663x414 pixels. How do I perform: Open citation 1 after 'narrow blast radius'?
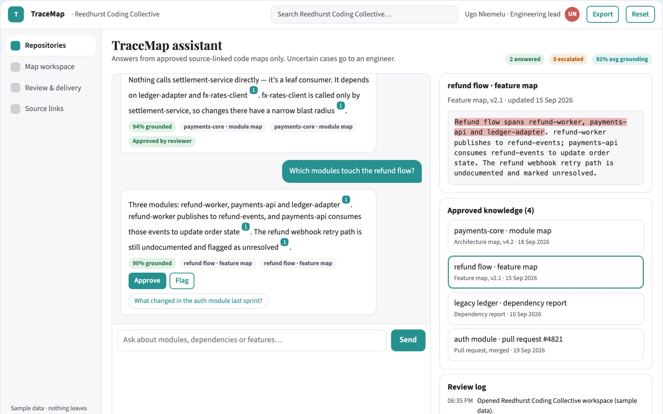[341, 106]
